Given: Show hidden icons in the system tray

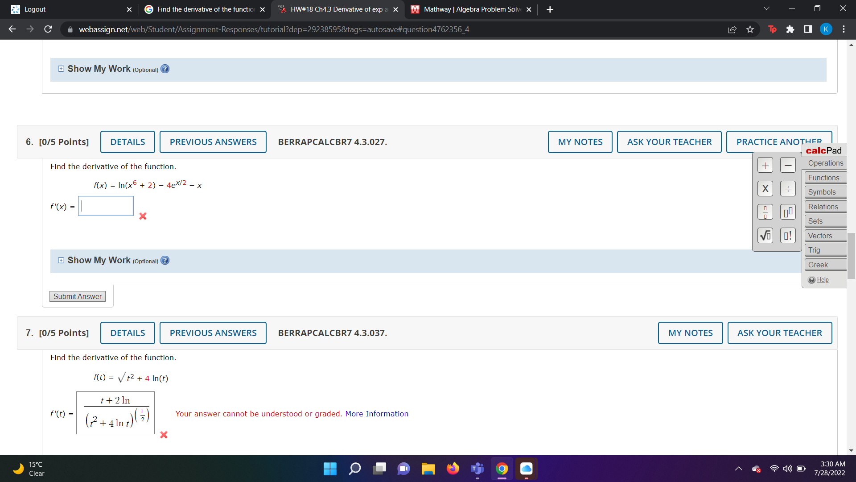Looking at the screenshot, I should (739, 469).
